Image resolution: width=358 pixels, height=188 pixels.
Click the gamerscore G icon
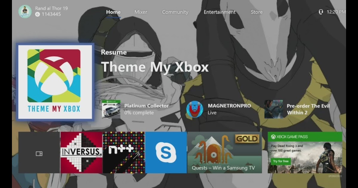pos(37,14)
